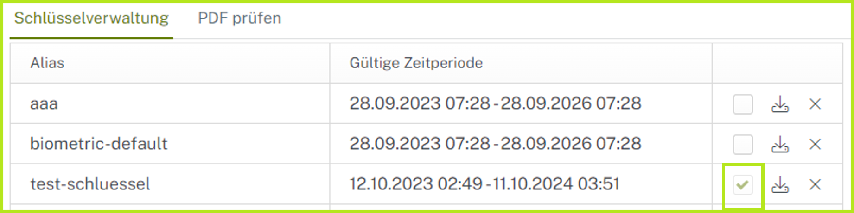
Task: Click the Gültige Zeitperiode column header
Action: pos(416,63)
